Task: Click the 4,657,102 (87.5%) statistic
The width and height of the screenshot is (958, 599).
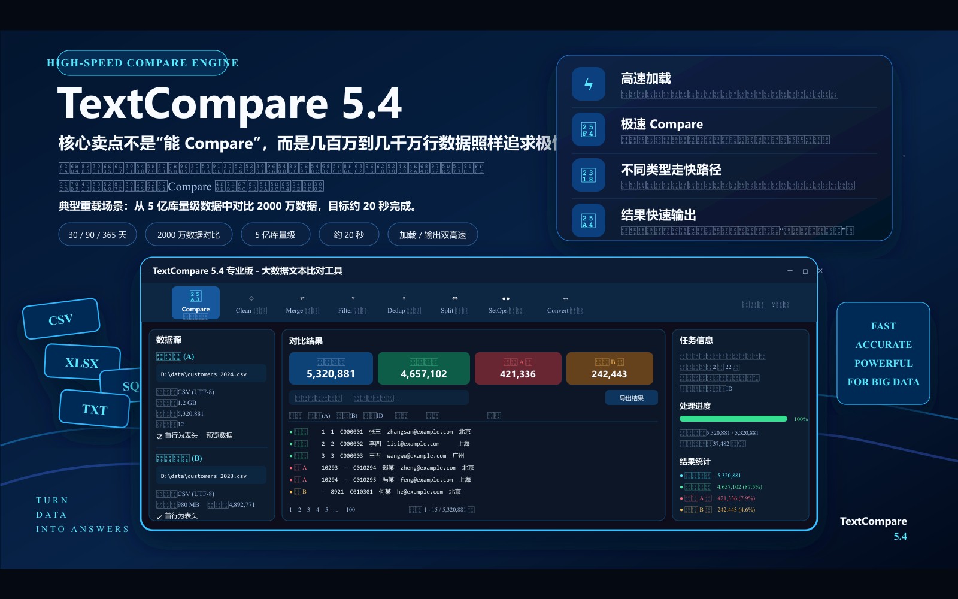Action: point(739,487)
